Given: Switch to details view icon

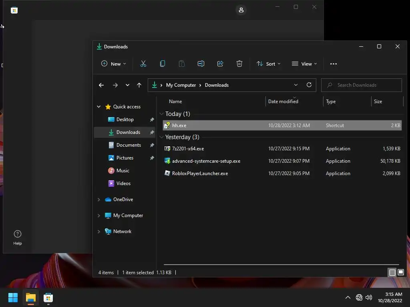Looking at the screenshot, I should pyautogui.click(x=392, y=273).
